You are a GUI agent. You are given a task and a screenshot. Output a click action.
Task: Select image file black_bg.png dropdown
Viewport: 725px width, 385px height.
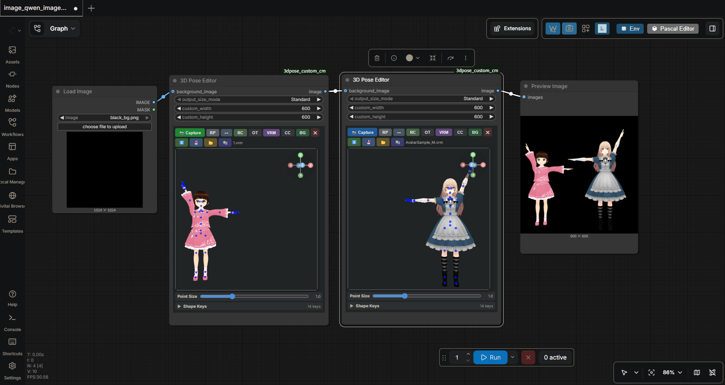(105, 118)
